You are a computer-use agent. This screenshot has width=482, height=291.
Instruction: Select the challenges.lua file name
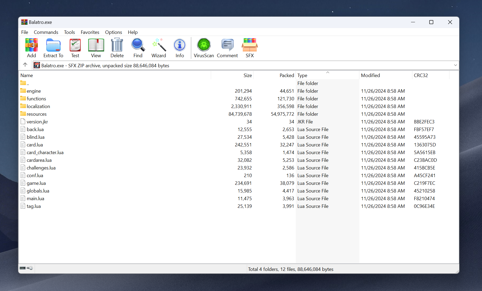coord(41,168)
